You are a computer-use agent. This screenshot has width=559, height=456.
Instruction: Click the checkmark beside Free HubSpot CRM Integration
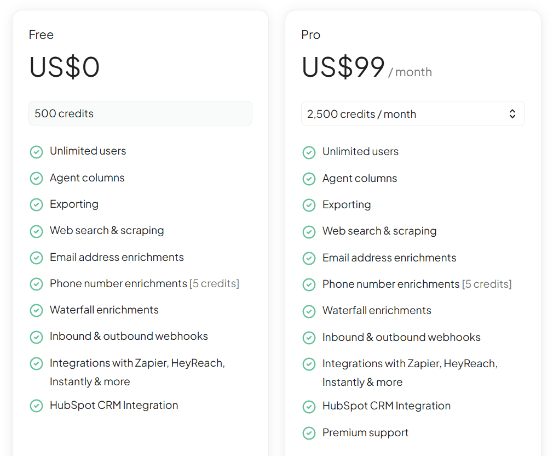tap(36, 406)
